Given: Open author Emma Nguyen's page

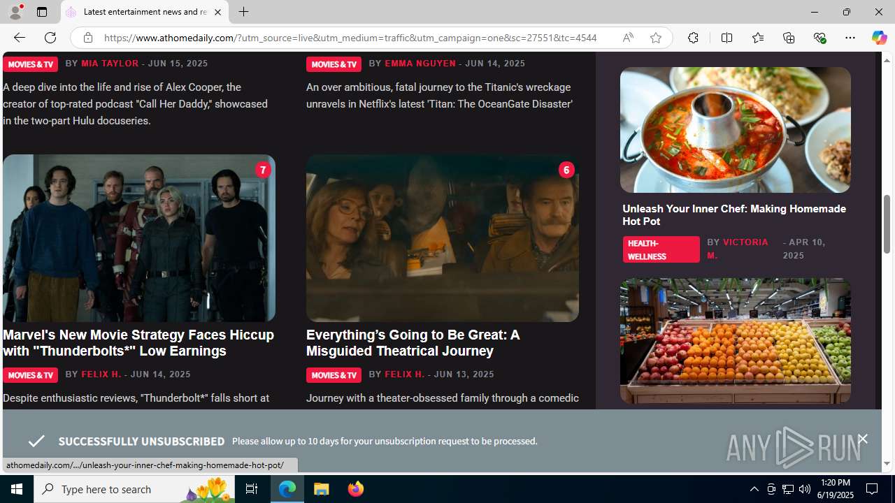Looking at the screenshot, I should tap(420, 63).
